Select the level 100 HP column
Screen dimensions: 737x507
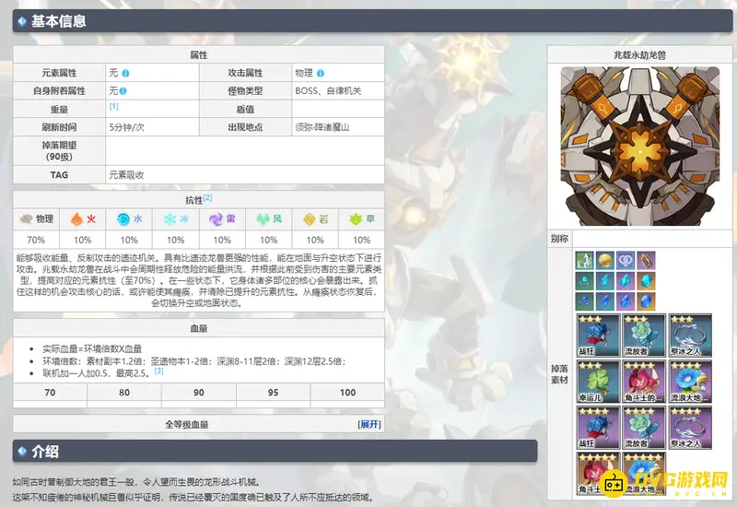347,393
